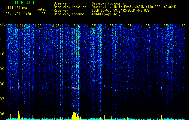Click the 1125 time marker

(x=92, y=26)
